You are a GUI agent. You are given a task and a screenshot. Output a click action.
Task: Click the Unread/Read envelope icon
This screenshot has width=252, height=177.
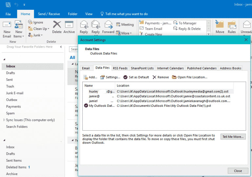(x=247, y=25)
